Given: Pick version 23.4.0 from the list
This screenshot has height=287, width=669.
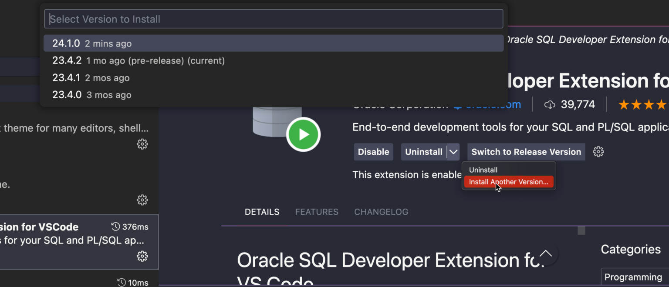Looking at the screenshot, I should tap(274, 95).
